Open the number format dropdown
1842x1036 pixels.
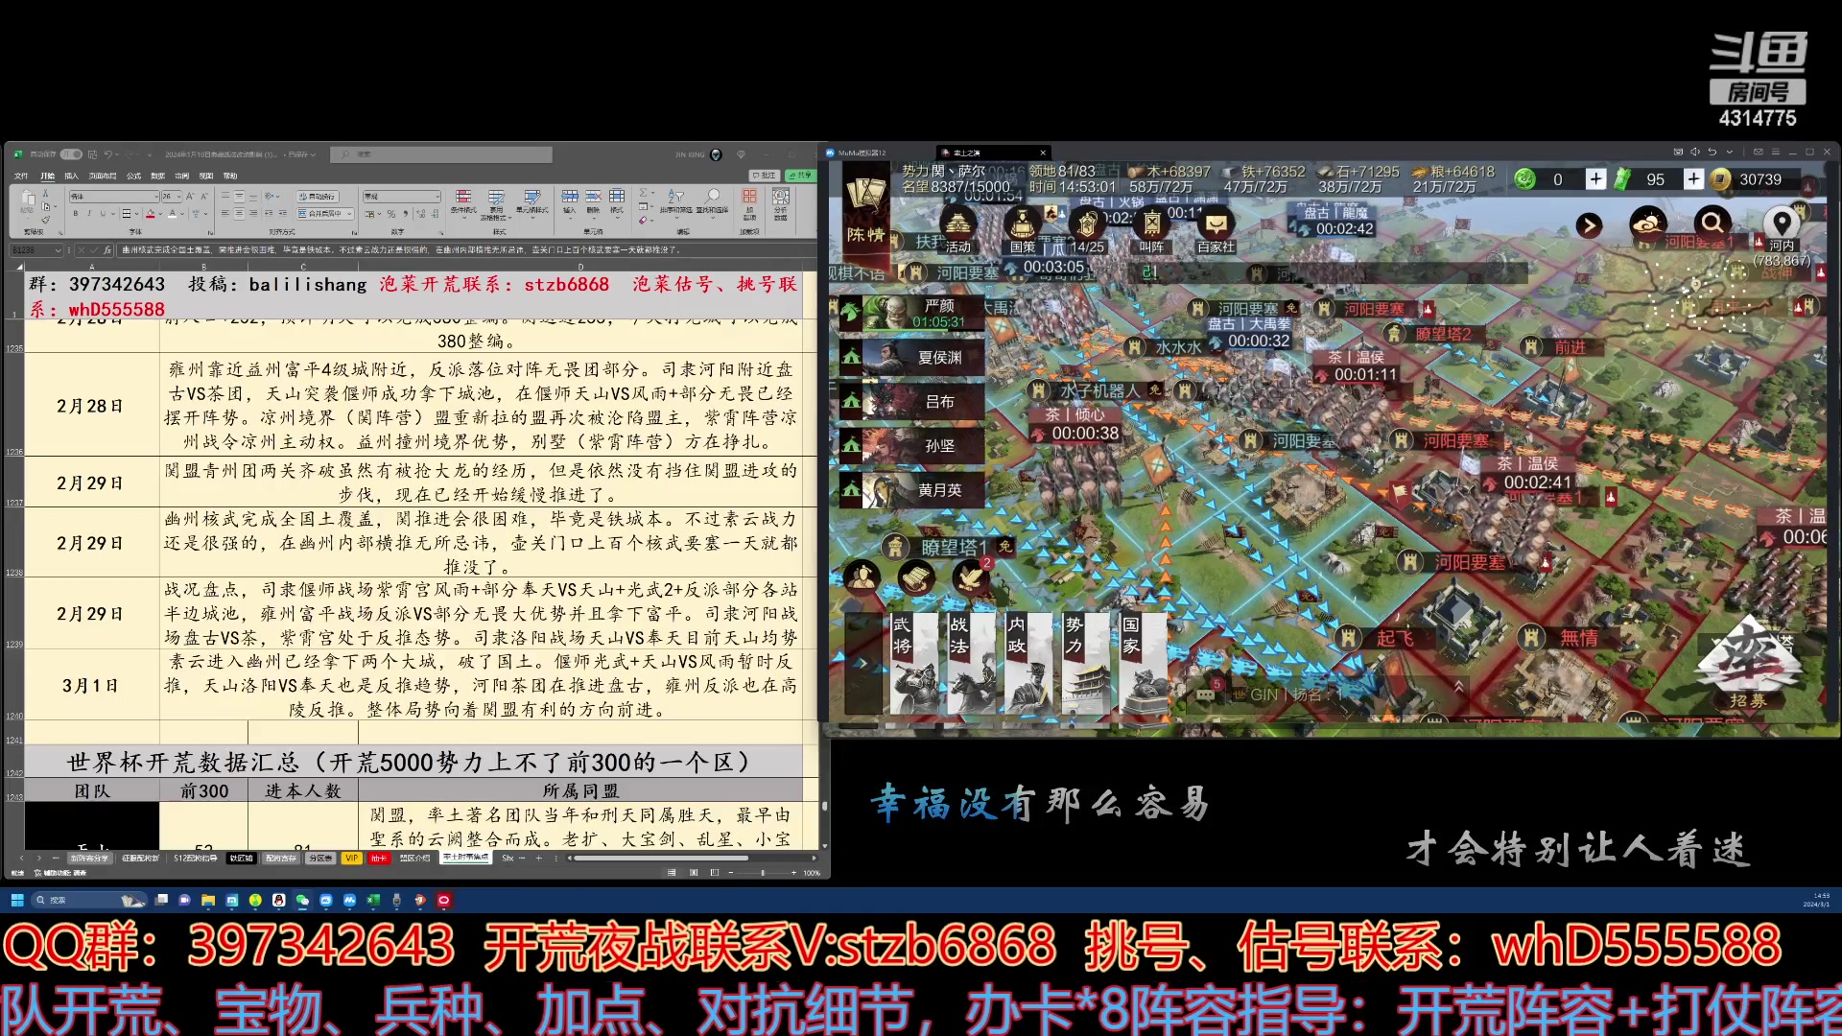pos(437,196)
